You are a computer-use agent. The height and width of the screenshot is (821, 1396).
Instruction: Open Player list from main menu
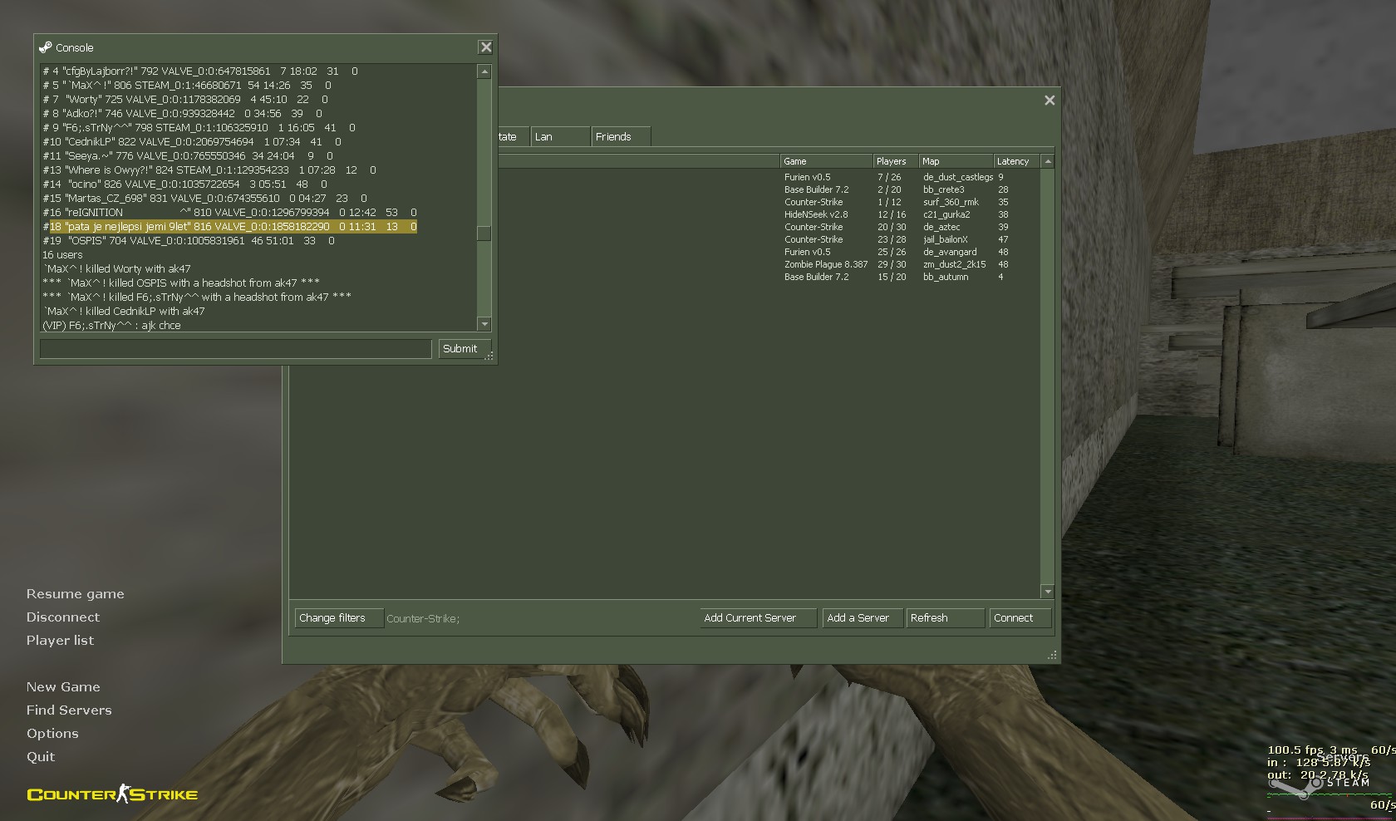tap(60, 641)
